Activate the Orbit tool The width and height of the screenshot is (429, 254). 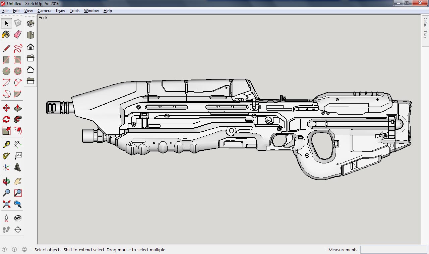6,181
